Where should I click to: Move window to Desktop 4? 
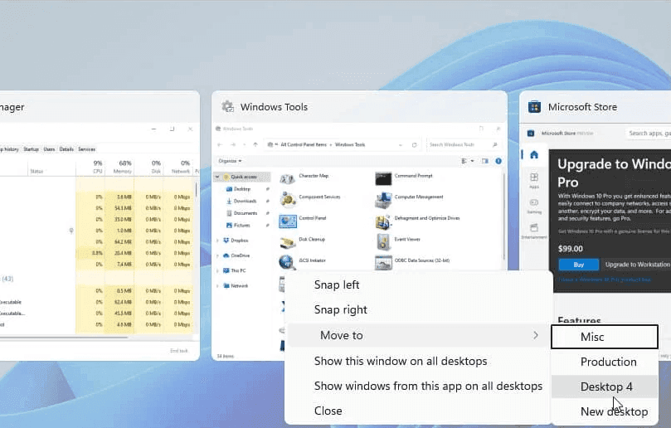[605, 387]
